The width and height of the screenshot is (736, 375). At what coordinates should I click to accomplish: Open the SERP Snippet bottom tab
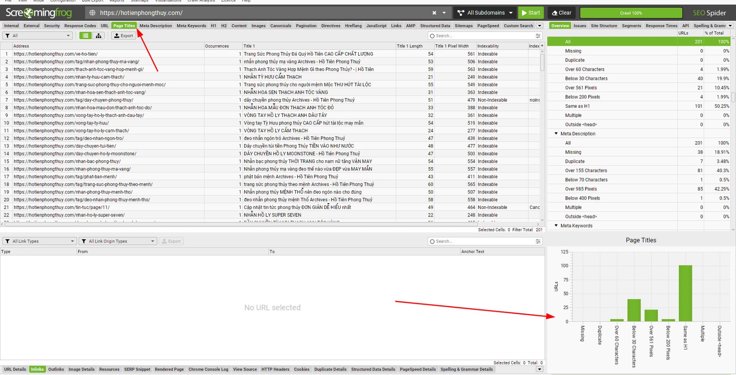137,369
